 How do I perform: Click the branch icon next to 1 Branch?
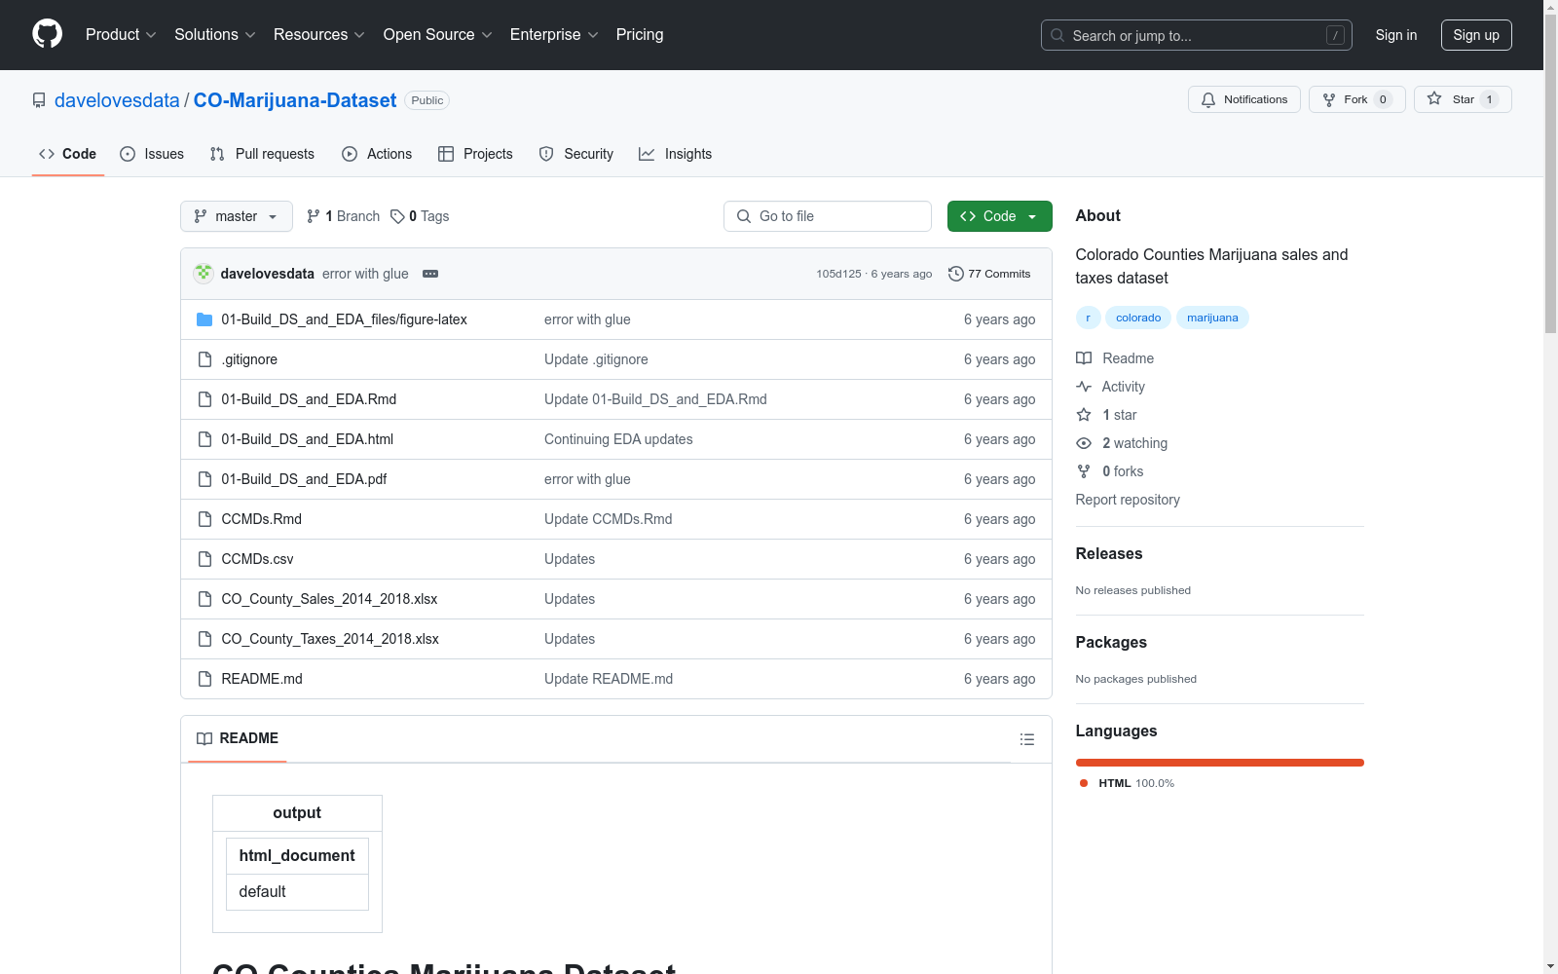point(314,216)
